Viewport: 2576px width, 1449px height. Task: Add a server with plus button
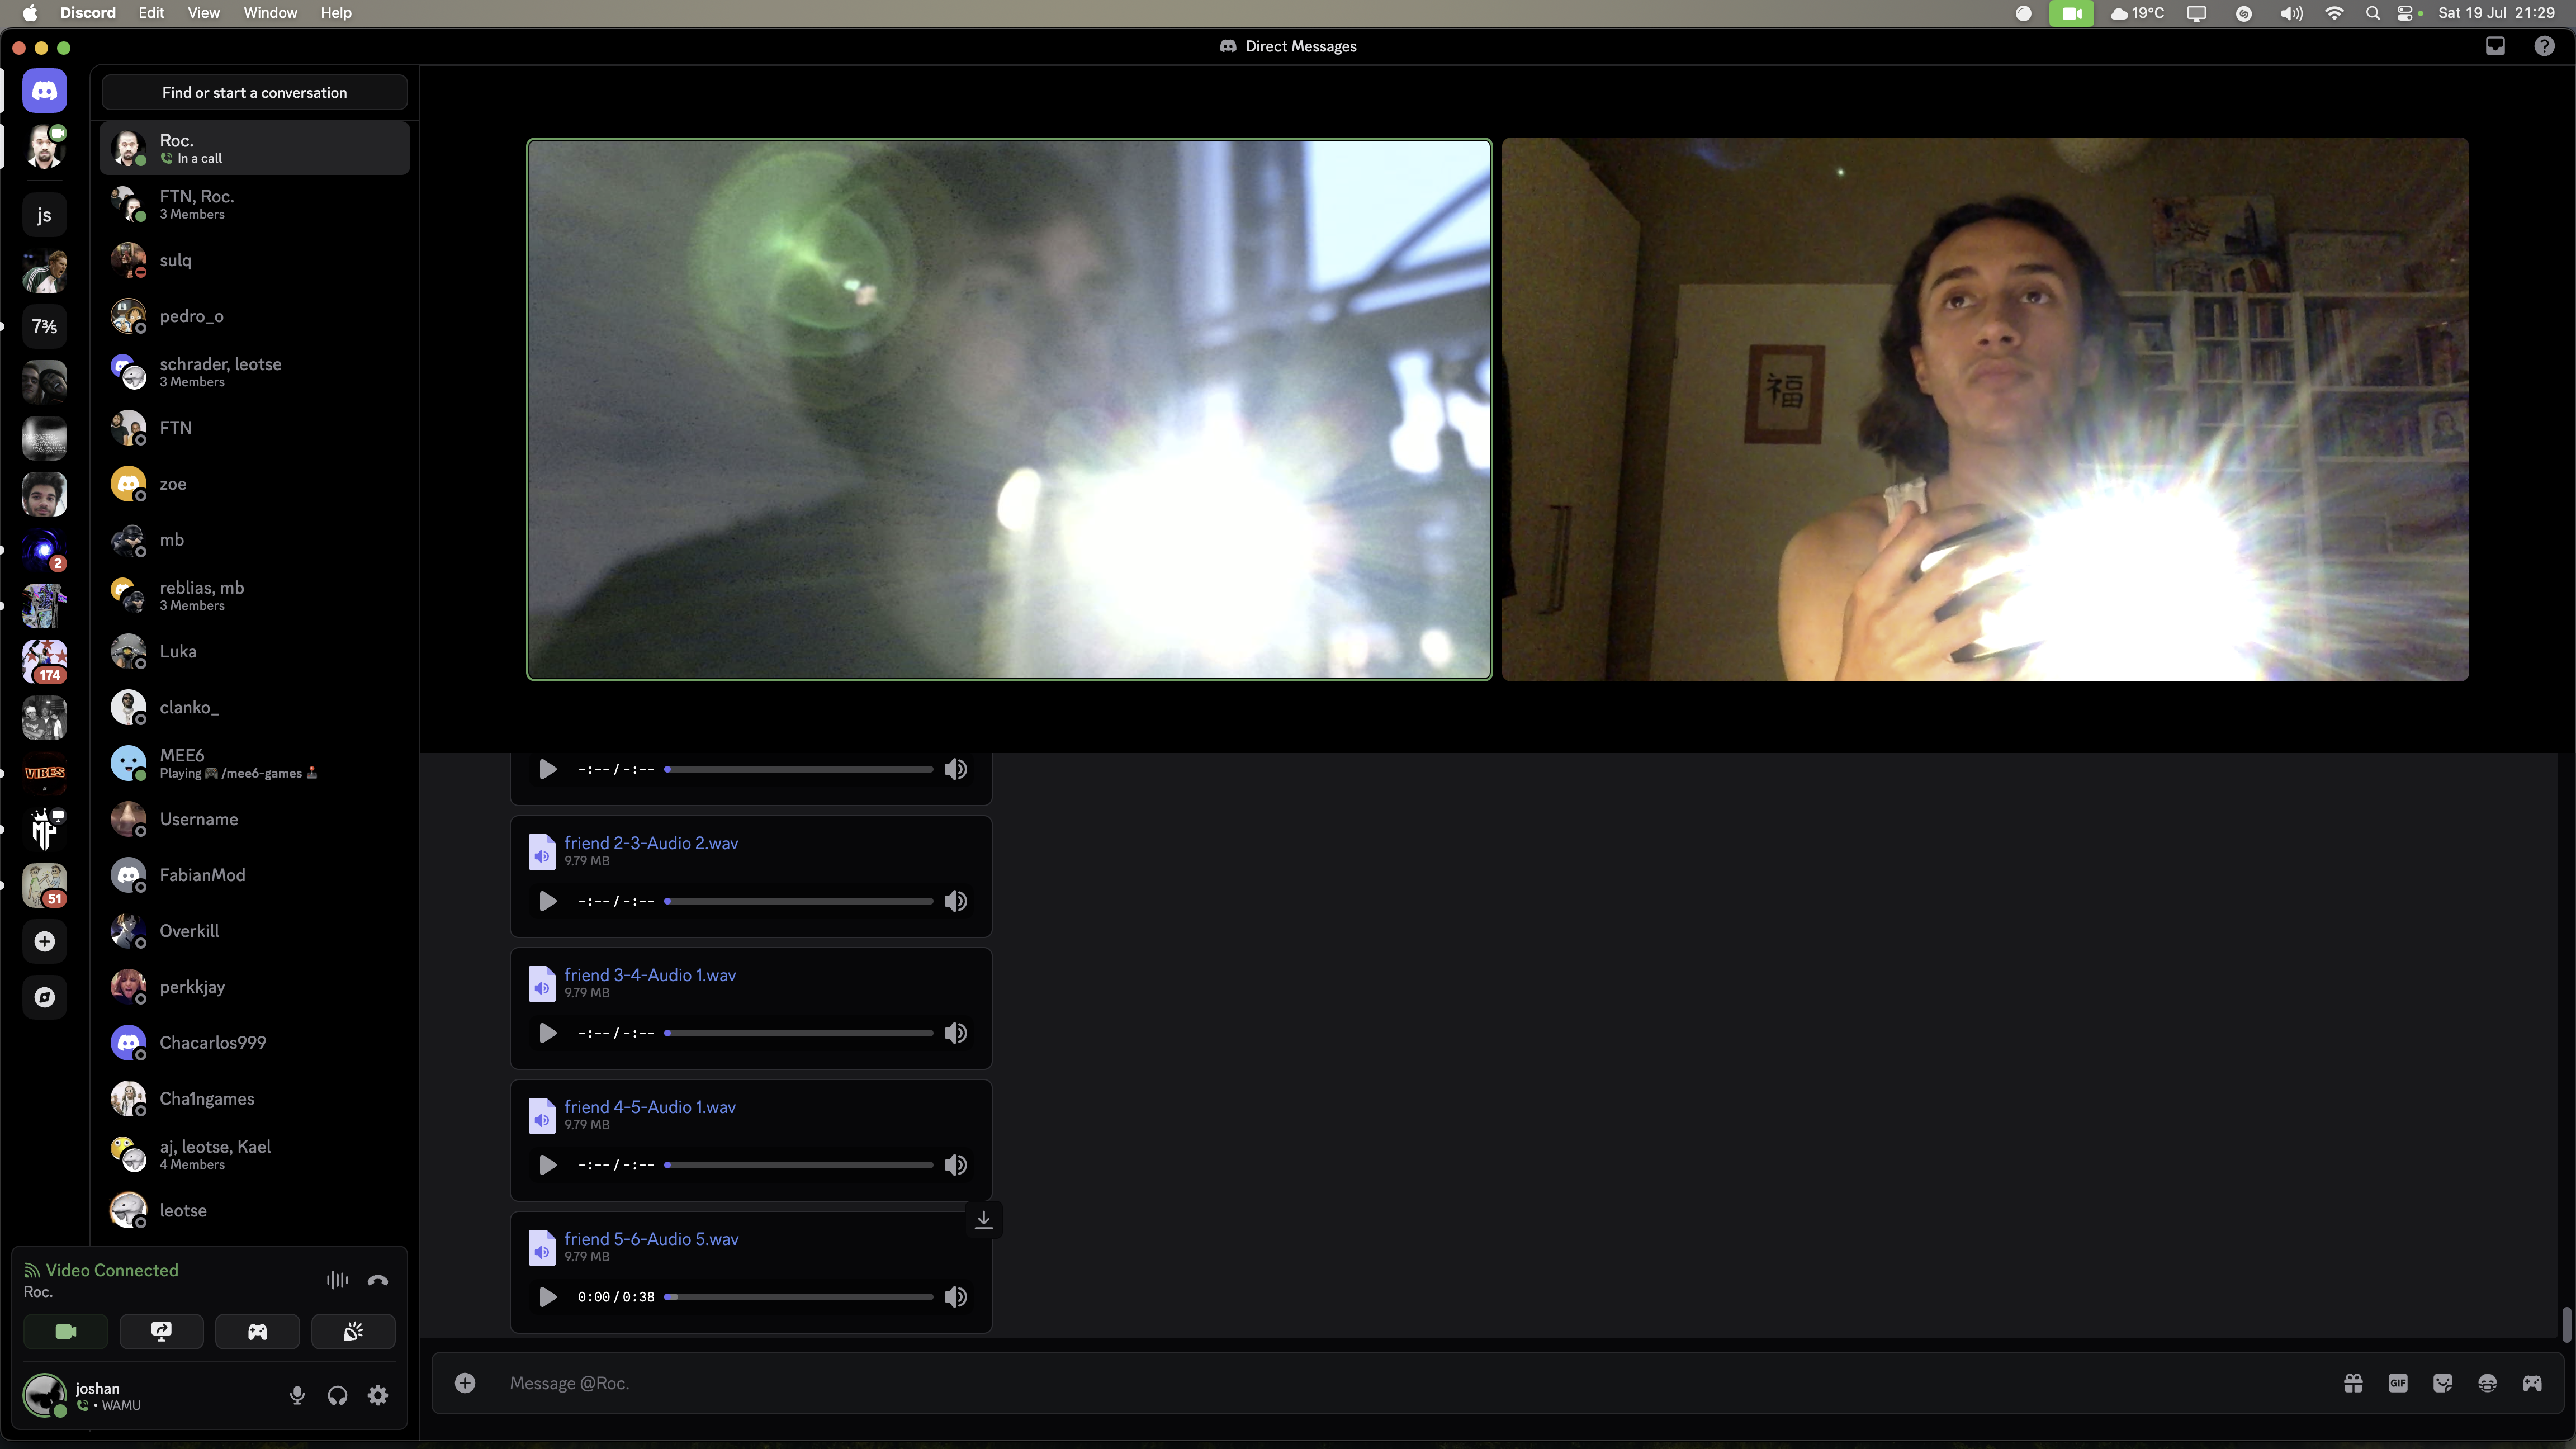44,941
